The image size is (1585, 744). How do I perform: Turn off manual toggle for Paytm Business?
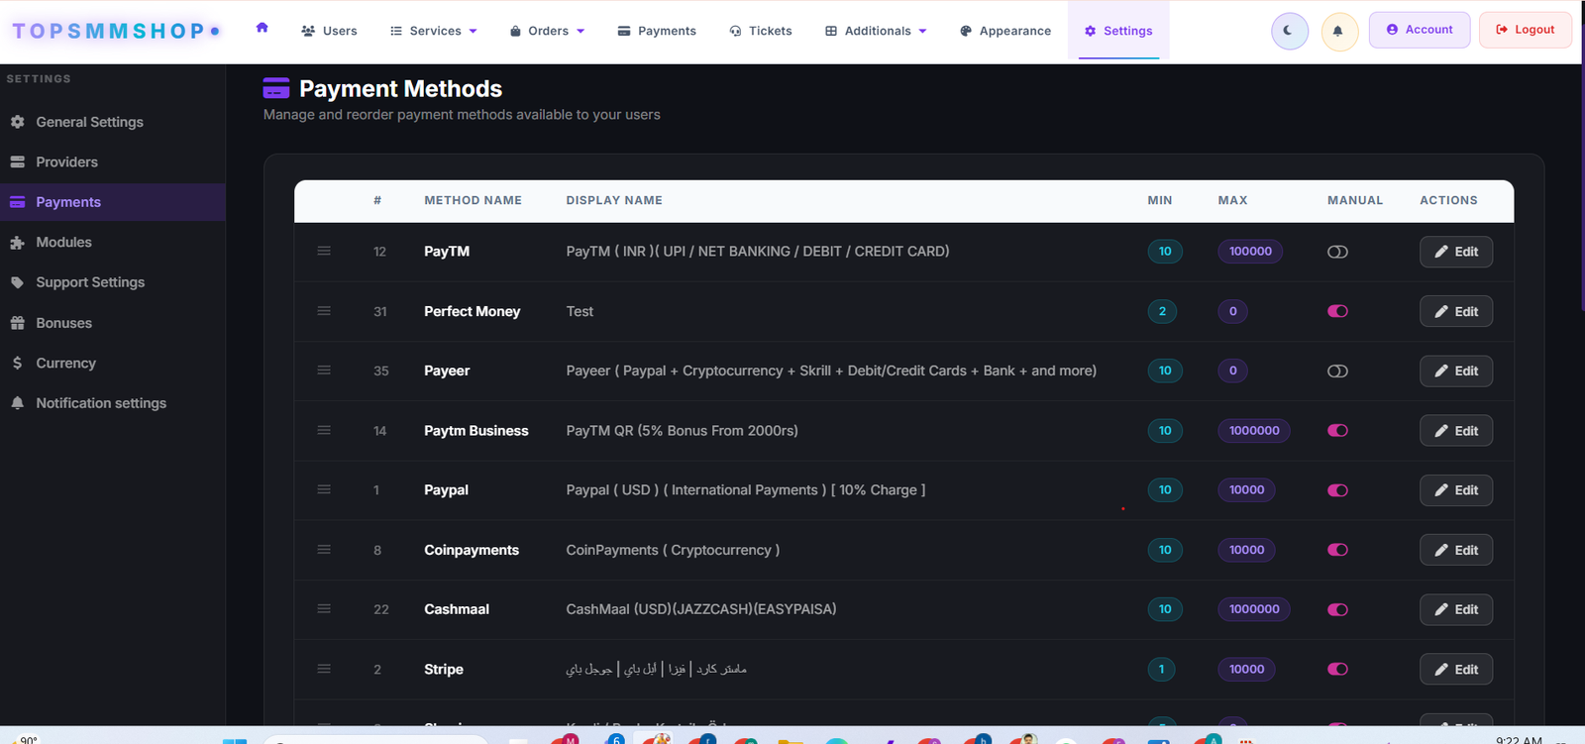[x=1337, y=430]
